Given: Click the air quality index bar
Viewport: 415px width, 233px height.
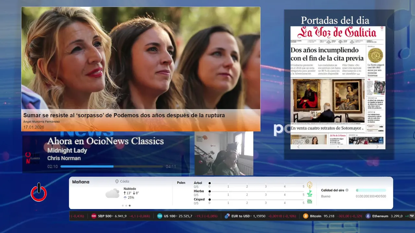Looking at the screenshot, I should pyautogui.click(x=371, y=190).
